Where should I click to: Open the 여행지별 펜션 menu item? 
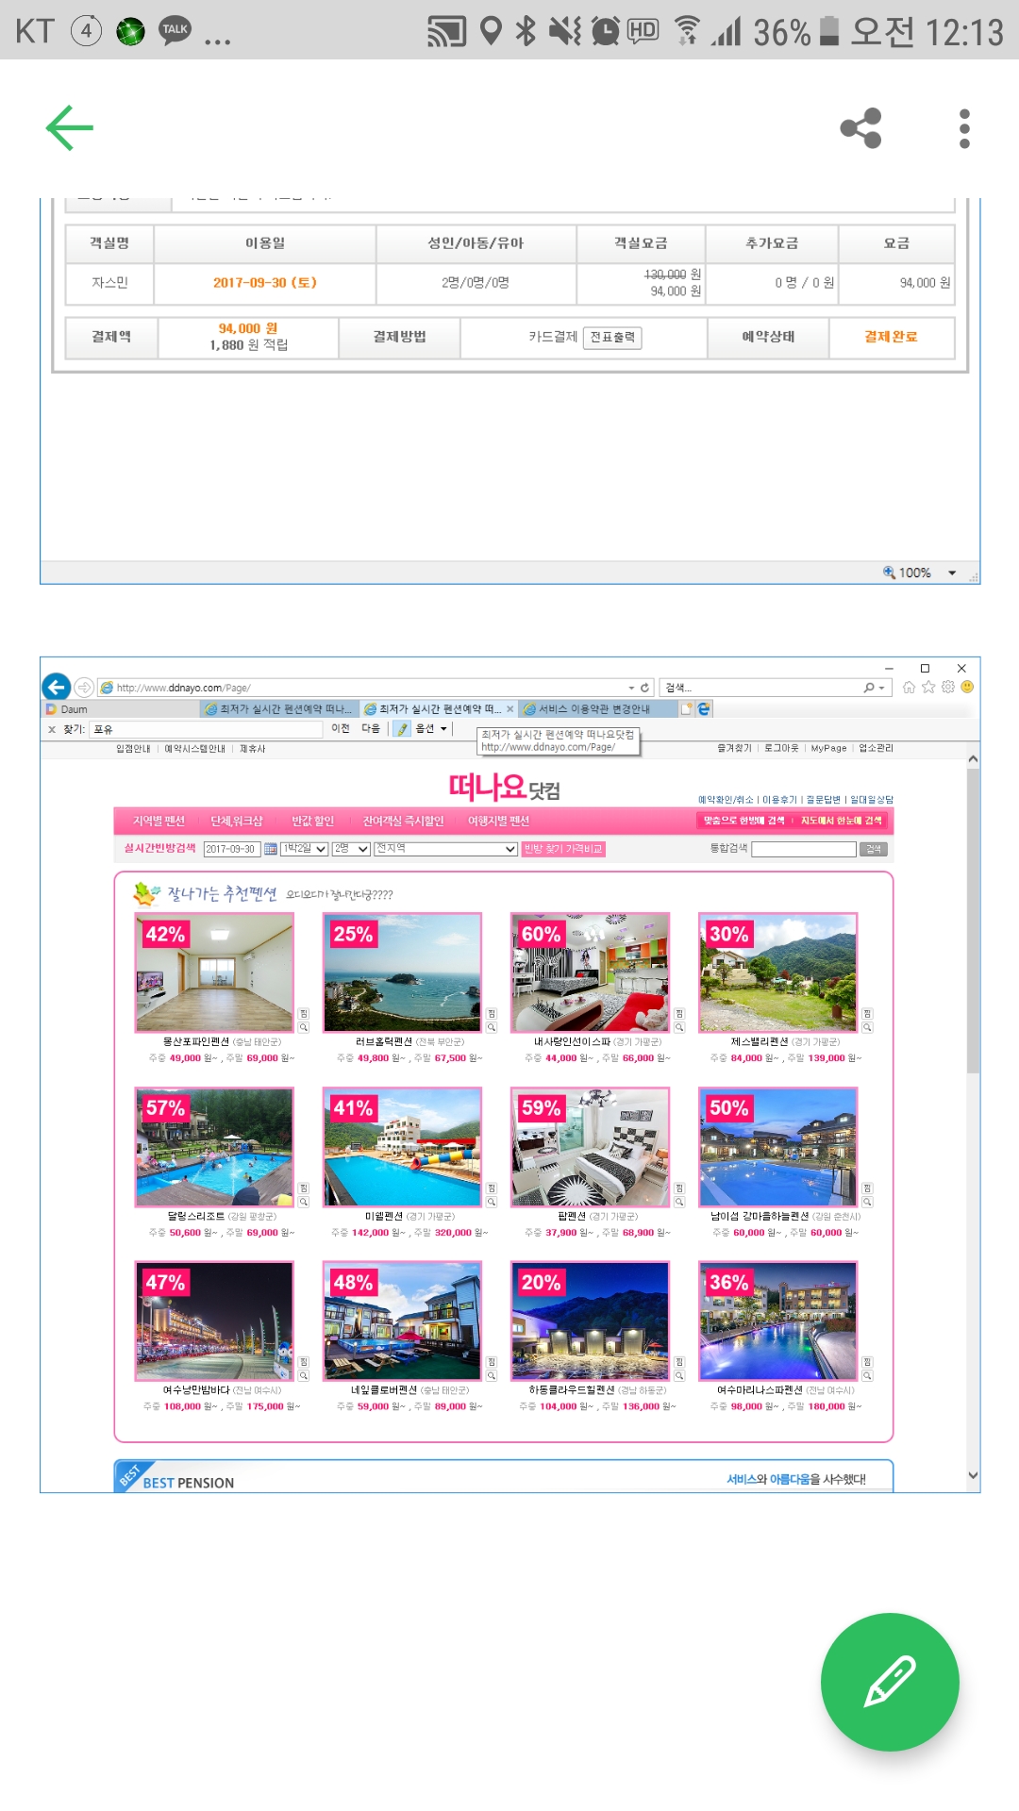[x=498, y=822]
